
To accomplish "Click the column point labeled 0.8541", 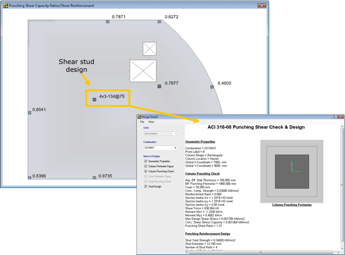I will click(29, 113).
